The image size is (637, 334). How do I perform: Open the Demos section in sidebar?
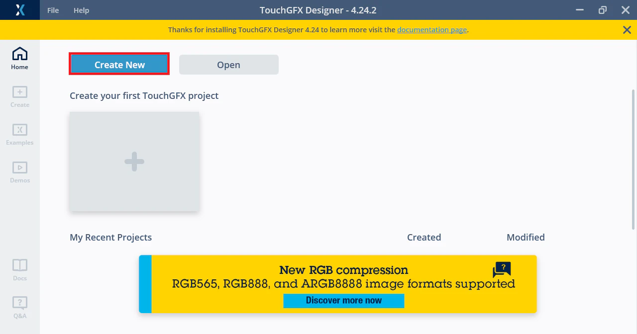click(20, 172)
